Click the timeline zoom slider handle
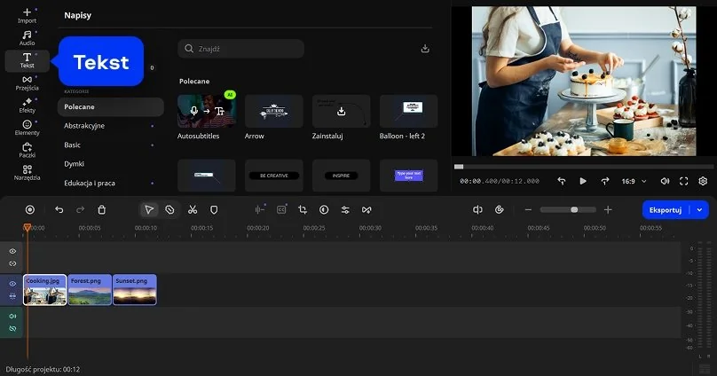This screenshot has height=376, width=717. [574, 209]
